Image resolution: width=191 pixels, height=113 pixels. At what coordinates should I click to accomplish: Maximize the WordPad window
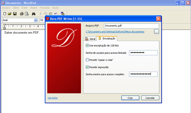pyautogui.click(x=183, y=3)
